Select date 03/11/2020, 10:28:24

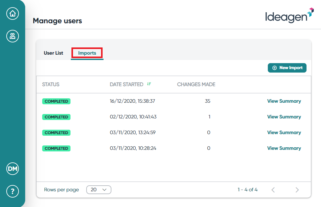click(x=133, y=148)
